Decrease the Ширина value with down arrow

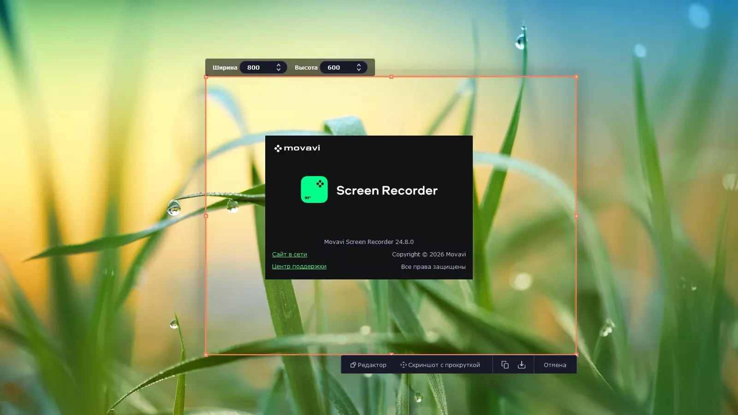click(279, 70)
